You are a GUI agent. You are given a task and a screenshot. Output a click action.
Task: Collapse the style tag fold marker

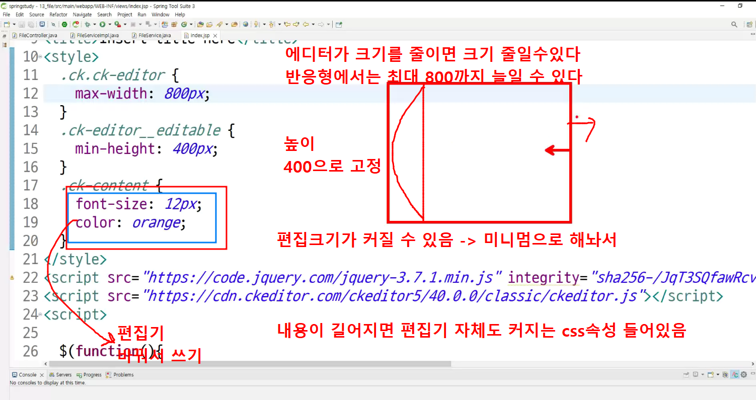pos(40,57)
